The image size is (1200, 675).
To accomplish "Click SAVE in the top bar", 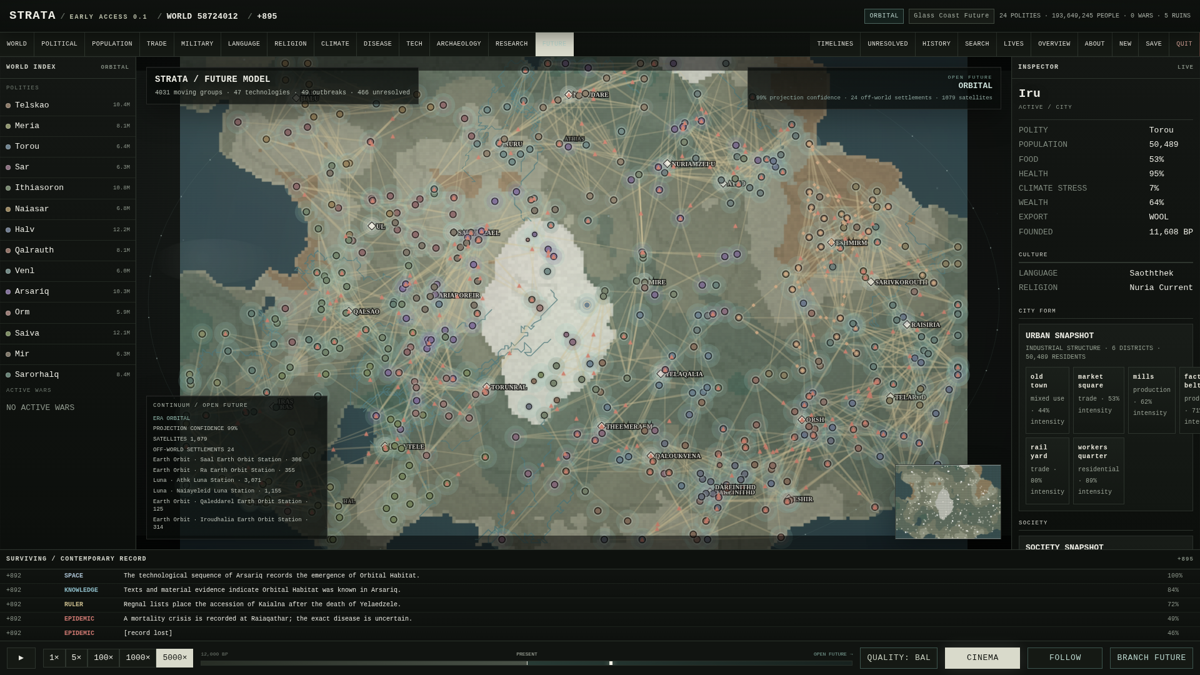I will coord(1154,44).
